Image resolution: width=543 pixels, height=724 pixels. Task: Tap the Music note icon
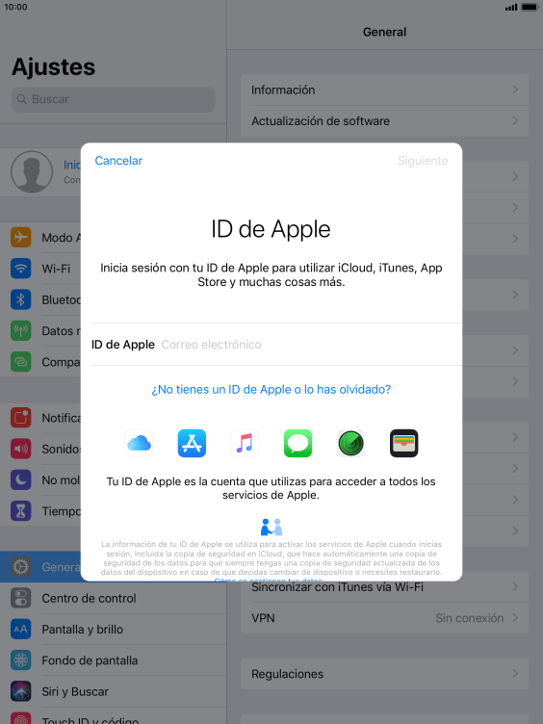(x=245, y=443)
